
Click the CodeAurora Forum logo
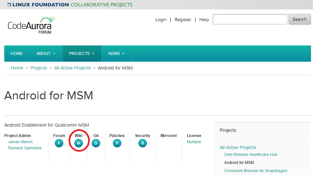point(33,25)
